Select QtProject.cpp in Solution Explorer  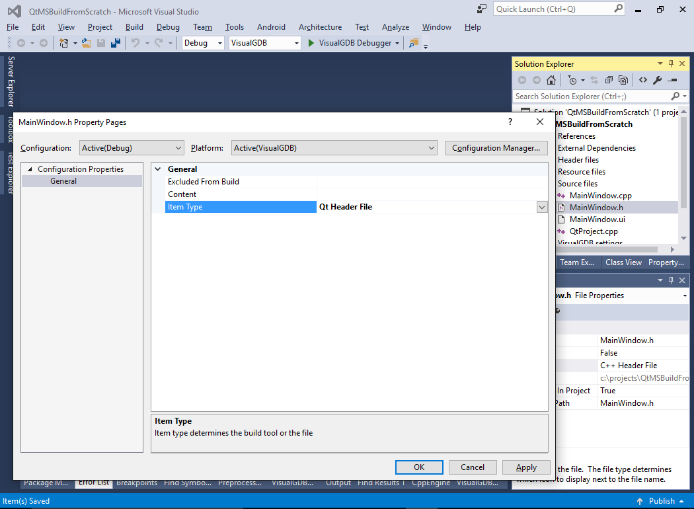point(594,231)
